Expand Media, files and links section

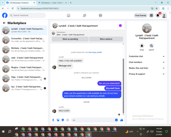point(147,68)
